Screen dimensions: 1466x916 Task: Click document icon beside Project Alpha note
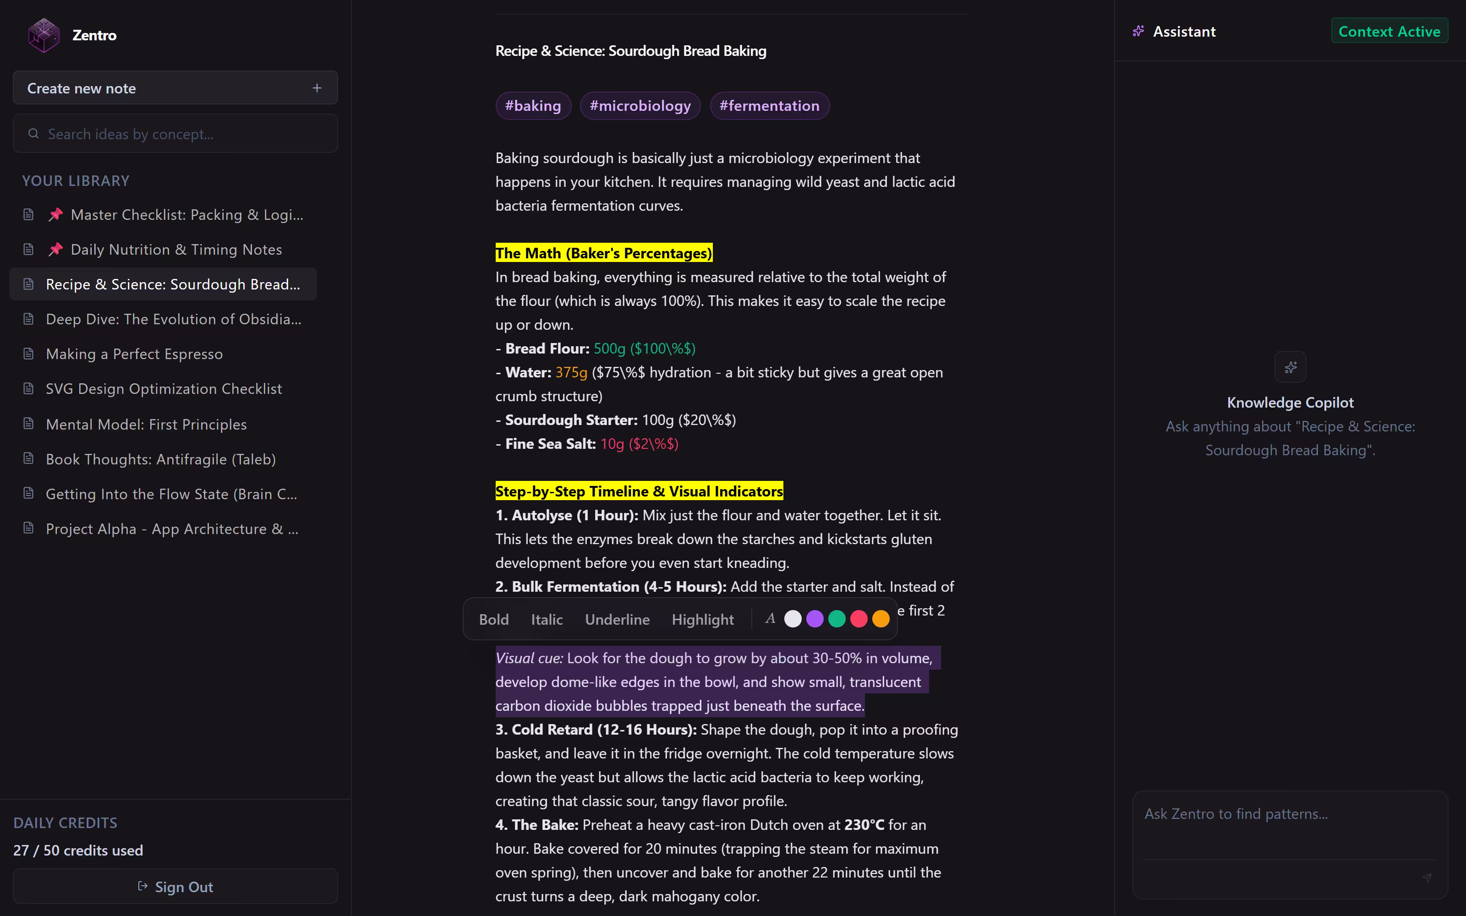[28, 528]
